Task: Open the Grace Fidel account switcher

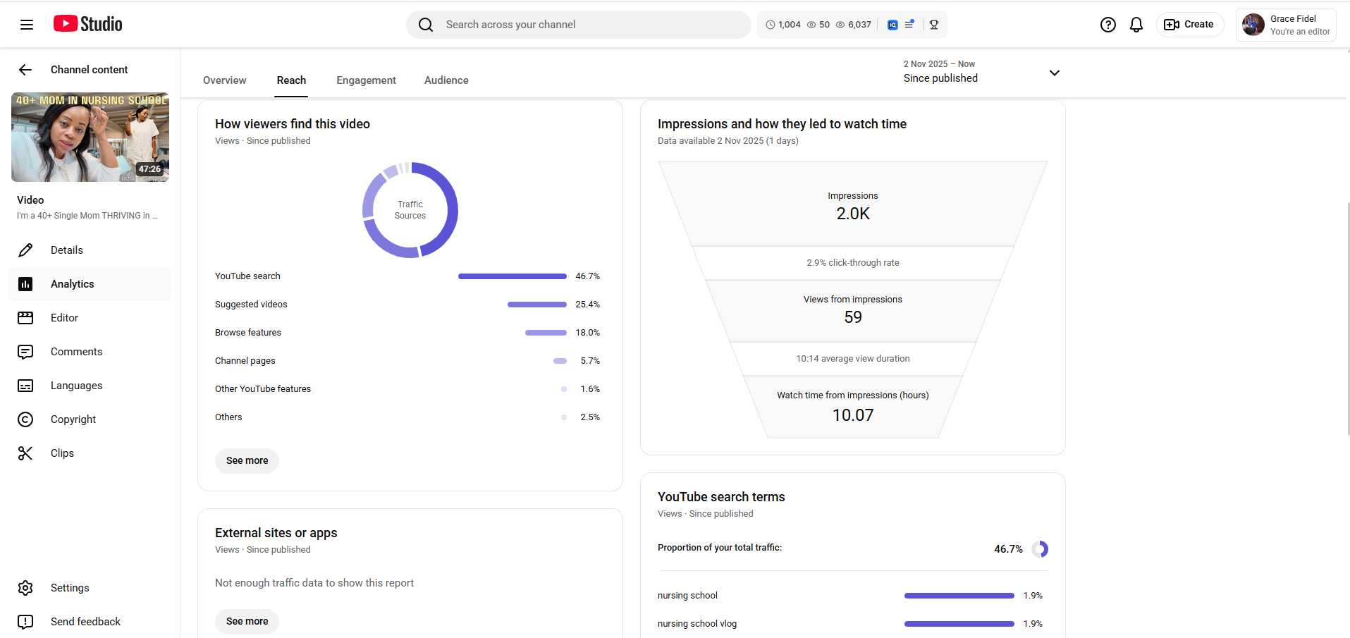Action: [x=1285, y=25]
